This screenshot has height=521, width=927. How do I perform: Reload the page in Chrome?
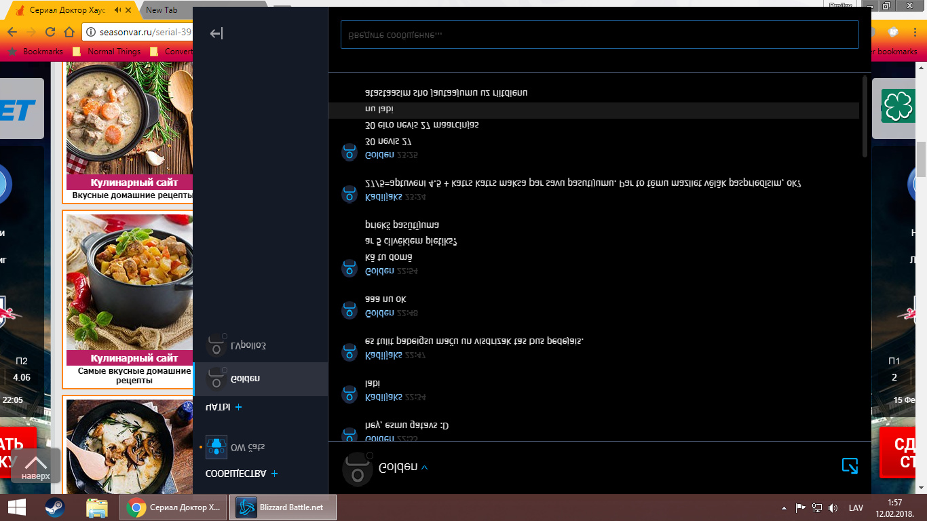(50, 32)
